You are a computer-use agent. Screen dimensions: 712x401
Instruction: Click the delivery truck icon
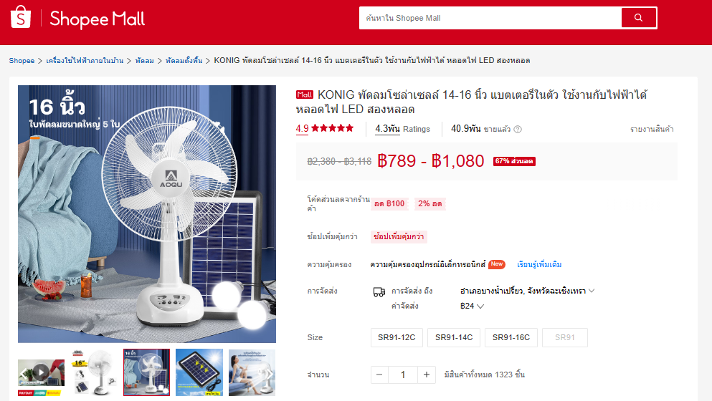coord(379,291)
